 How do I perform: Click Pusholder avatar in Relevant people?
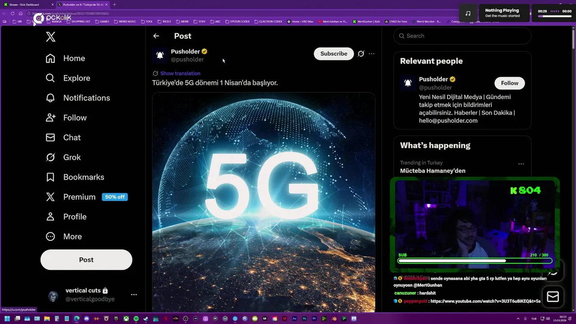pyautogui.click(x=408, y=83)
